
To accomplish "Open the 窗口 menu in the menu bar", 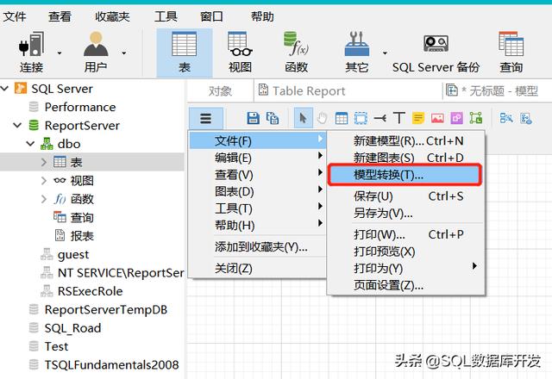I will 211,16.
